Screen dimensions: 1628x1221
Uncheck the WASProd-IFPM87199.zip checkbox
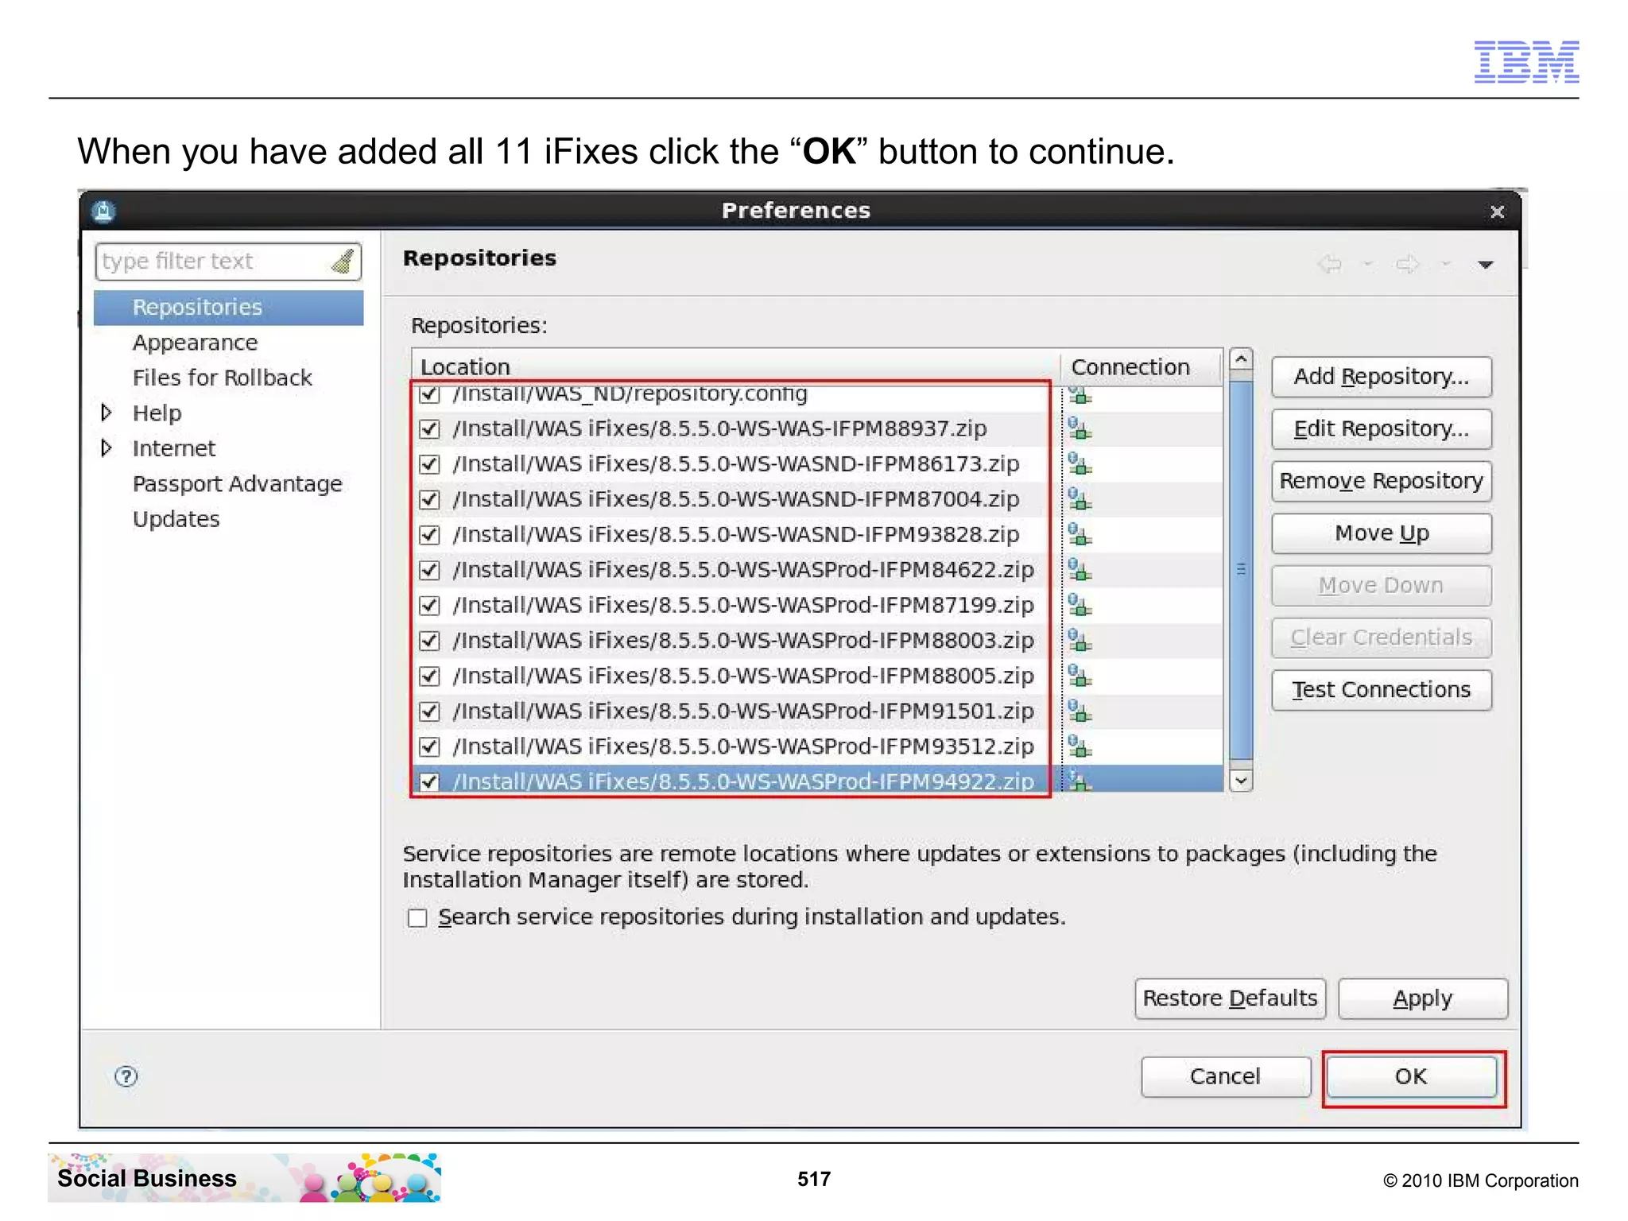point(429,606)
